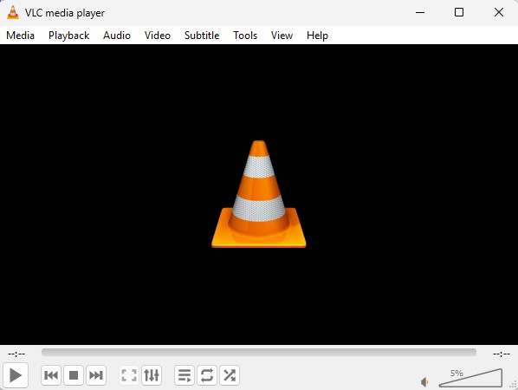The image size is (518, 390).
Task: Open the Video menu
Action: pyautogui.click(x=158, y=36)
